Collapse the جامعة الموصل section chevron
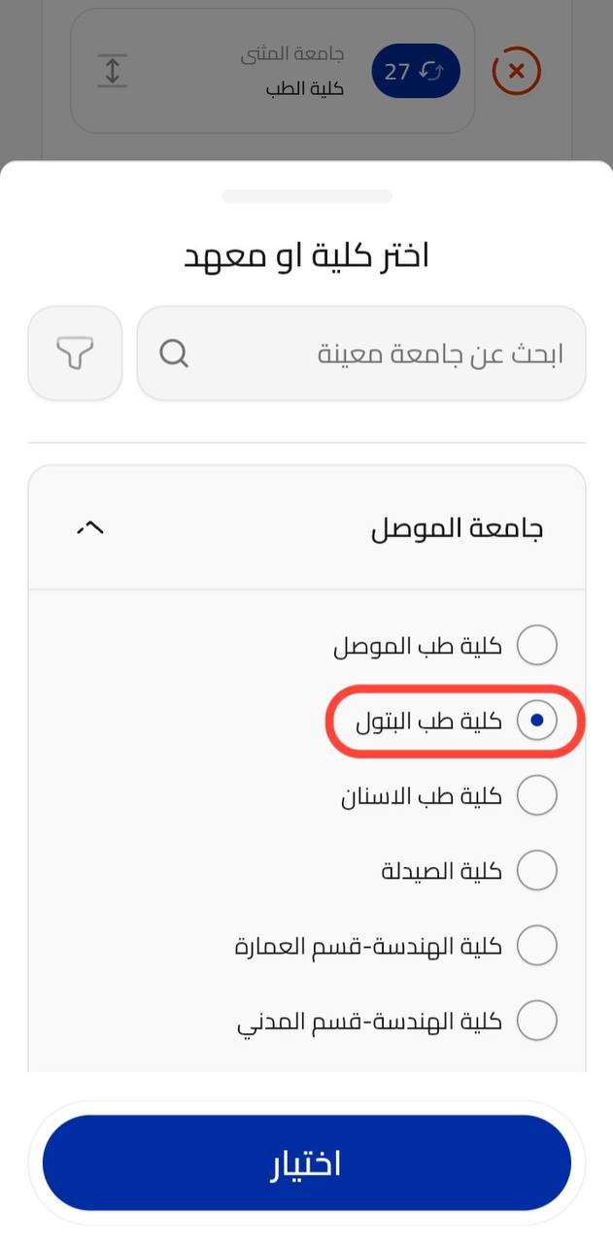613x1243 pixels. click(x=89, y=526)
